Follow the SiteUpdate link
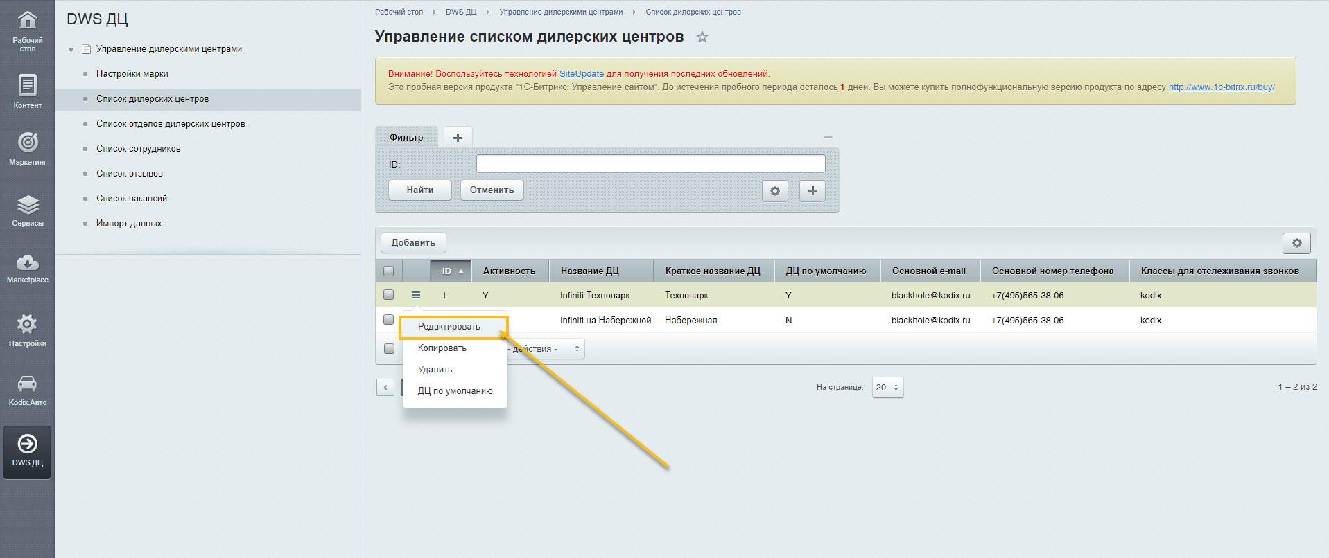Screen dimensions: 1329x558 582,73
